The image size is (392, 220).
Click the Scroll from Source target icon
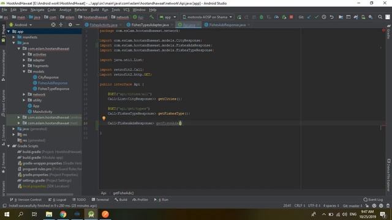click(53, 24)
